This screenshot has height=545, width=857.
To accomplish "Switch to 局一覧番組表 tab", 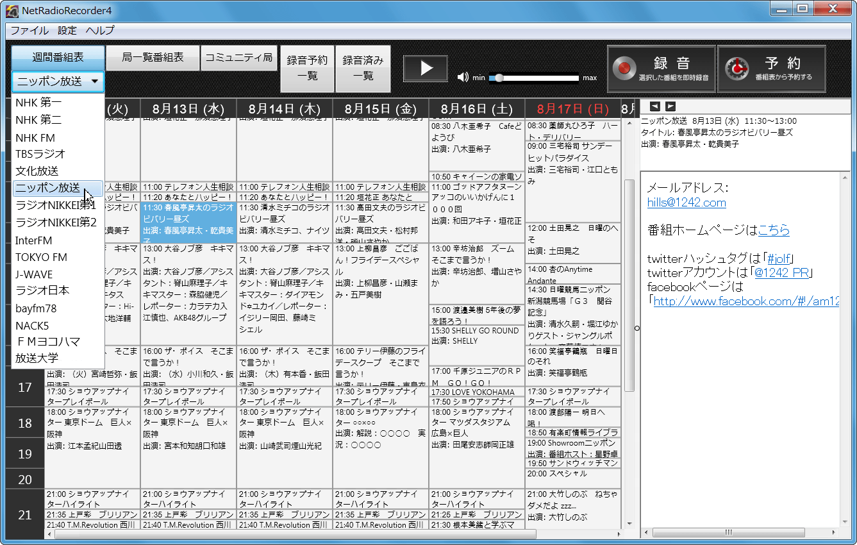I will [153, 58].
